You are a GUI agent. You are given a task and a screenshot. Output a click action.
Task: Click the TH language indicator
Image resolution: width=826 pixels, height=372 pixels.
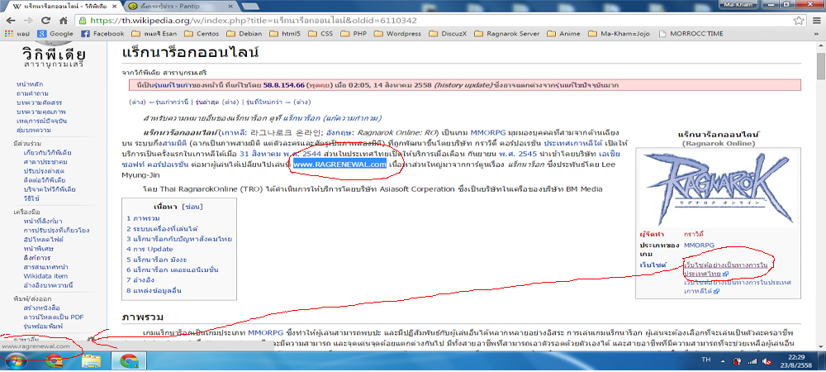coord(705,360)
